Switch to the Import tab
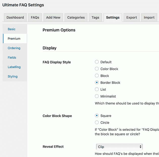Viewport: 159px width, 157px height. (149, 17)
